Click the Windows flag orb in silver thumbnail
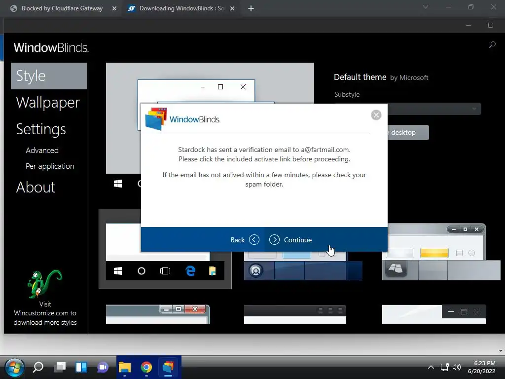This screenshot has height=379, width=505. coord(396,269)
